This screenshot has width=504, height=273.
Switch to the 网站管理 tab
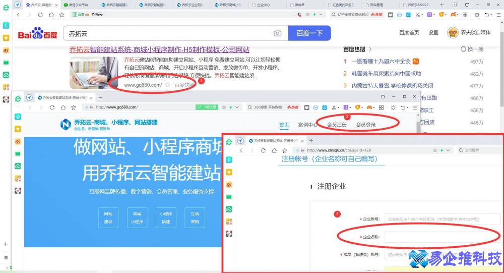tap(376, 5)
